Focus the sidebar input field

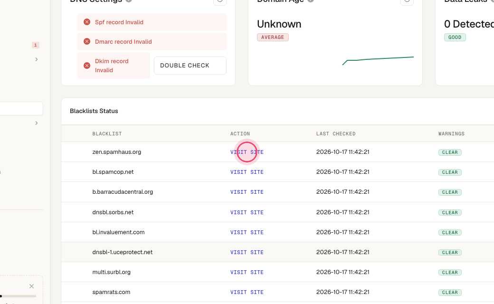click(21, 108)
